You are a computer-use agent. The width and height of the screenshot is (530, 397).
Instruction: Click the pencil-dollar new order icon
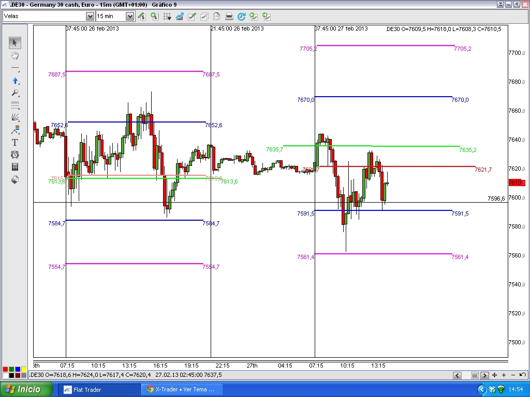142,16
